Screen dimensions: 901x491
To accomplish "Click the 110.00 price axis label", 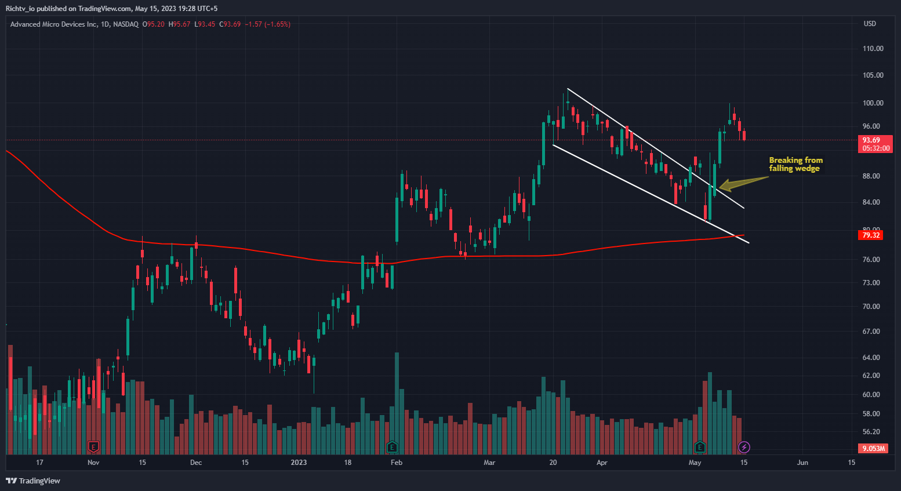I will pyautogui.click(x=873, y=49).
